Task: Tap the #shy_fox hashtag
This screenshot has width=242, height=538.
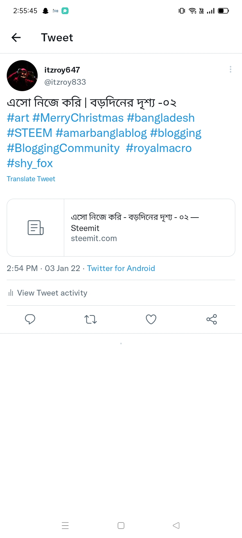Action: point(30,163)
